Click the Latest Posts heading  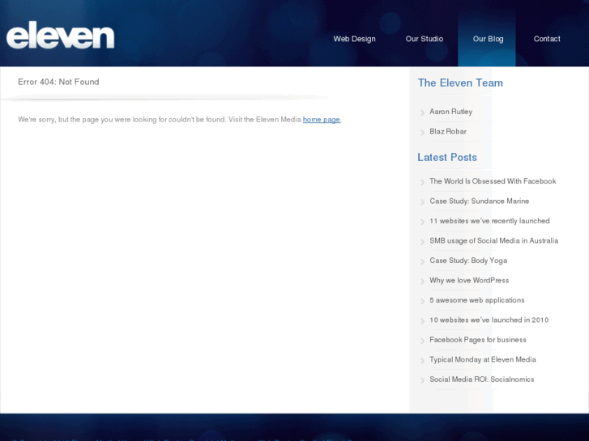pos(447,157)
